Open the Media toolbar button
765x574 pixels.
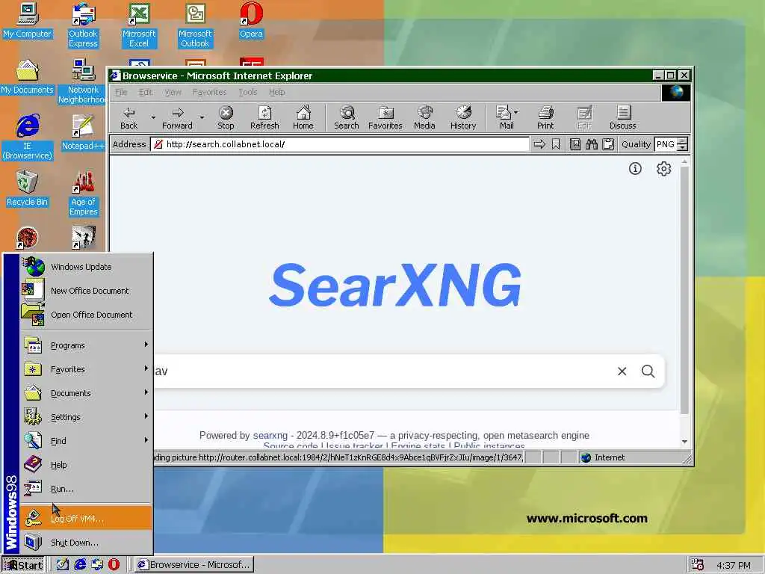pos(424,118)
